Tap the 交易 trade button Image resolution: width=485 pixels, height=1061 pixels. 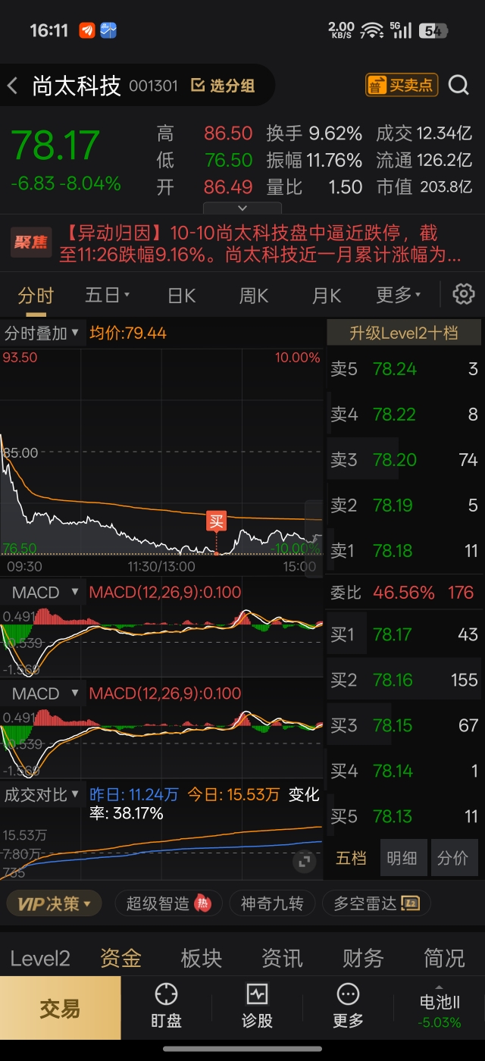coord(61,1008)
